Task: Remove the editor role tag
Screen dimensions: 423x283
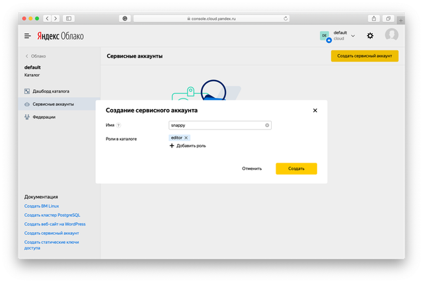Action: 186,138
